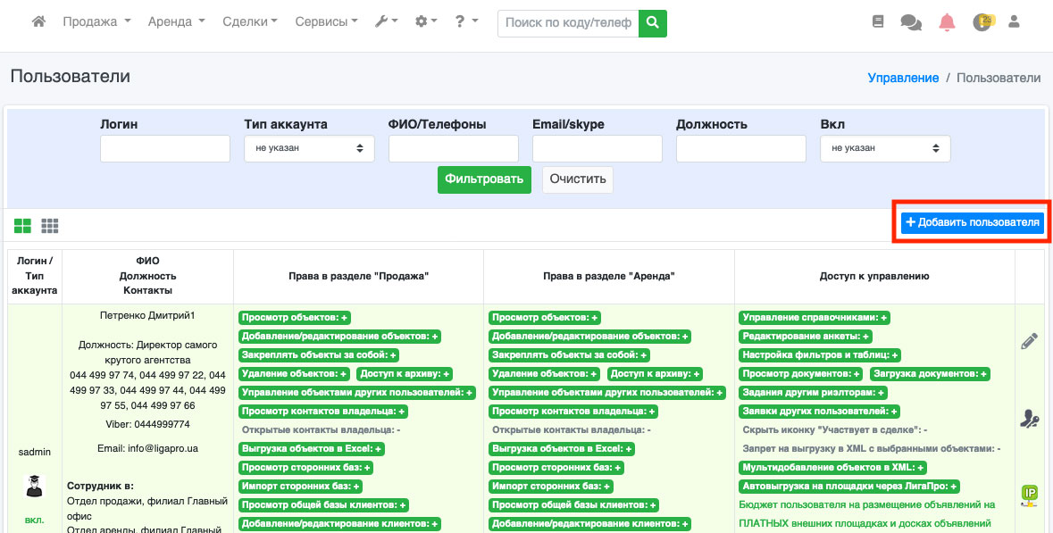Follow the Управление breadcrumb link
The width and height of the screenshot is (1053, 533).
(x=903, y=78)
